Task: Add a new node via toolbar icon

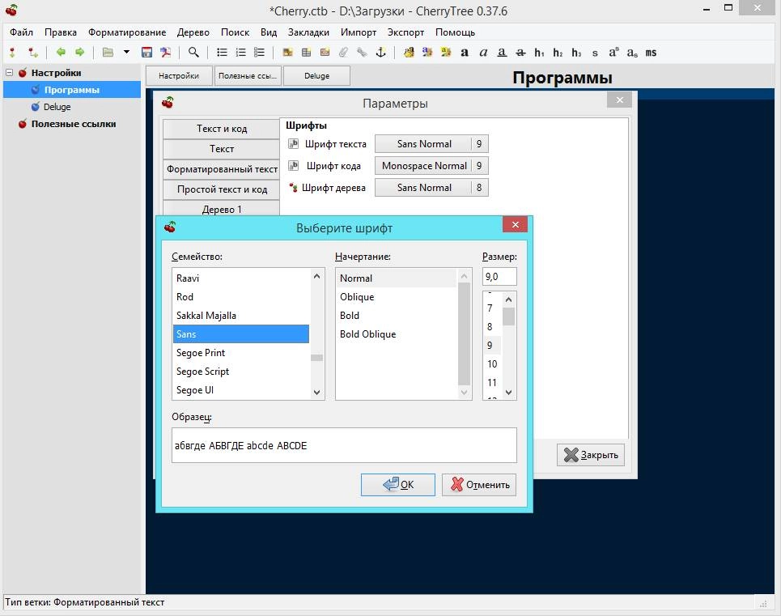Action: pyautogui.click(x=12, y=53)
